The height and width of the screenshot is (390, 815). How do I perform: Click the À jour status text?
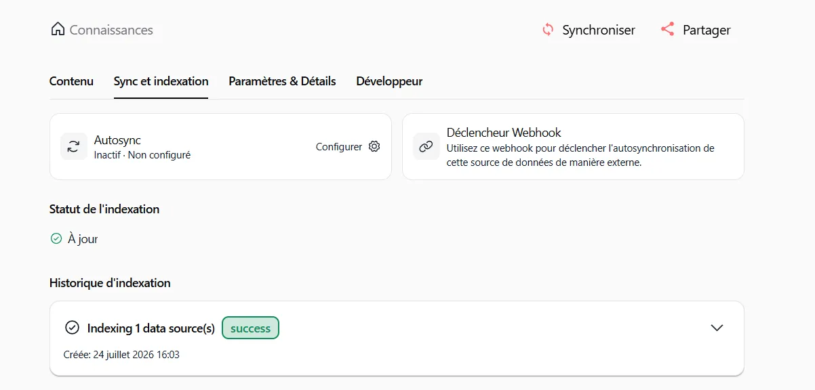pos(83,239)
